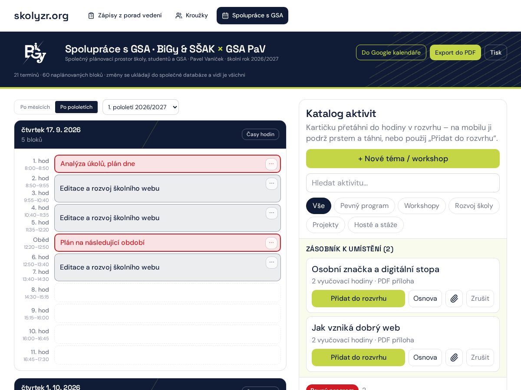Open Zápisy z porad vedení tab
Image resolution: width=521 pixels, height=390 pixels.
pyautogui.click(x=125, y=16)
